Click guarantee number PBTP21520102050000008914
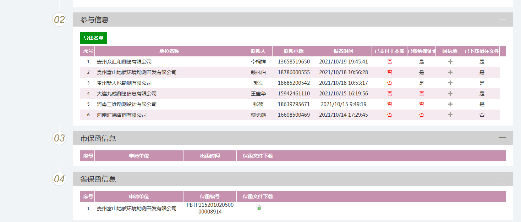 click(210, 208)
